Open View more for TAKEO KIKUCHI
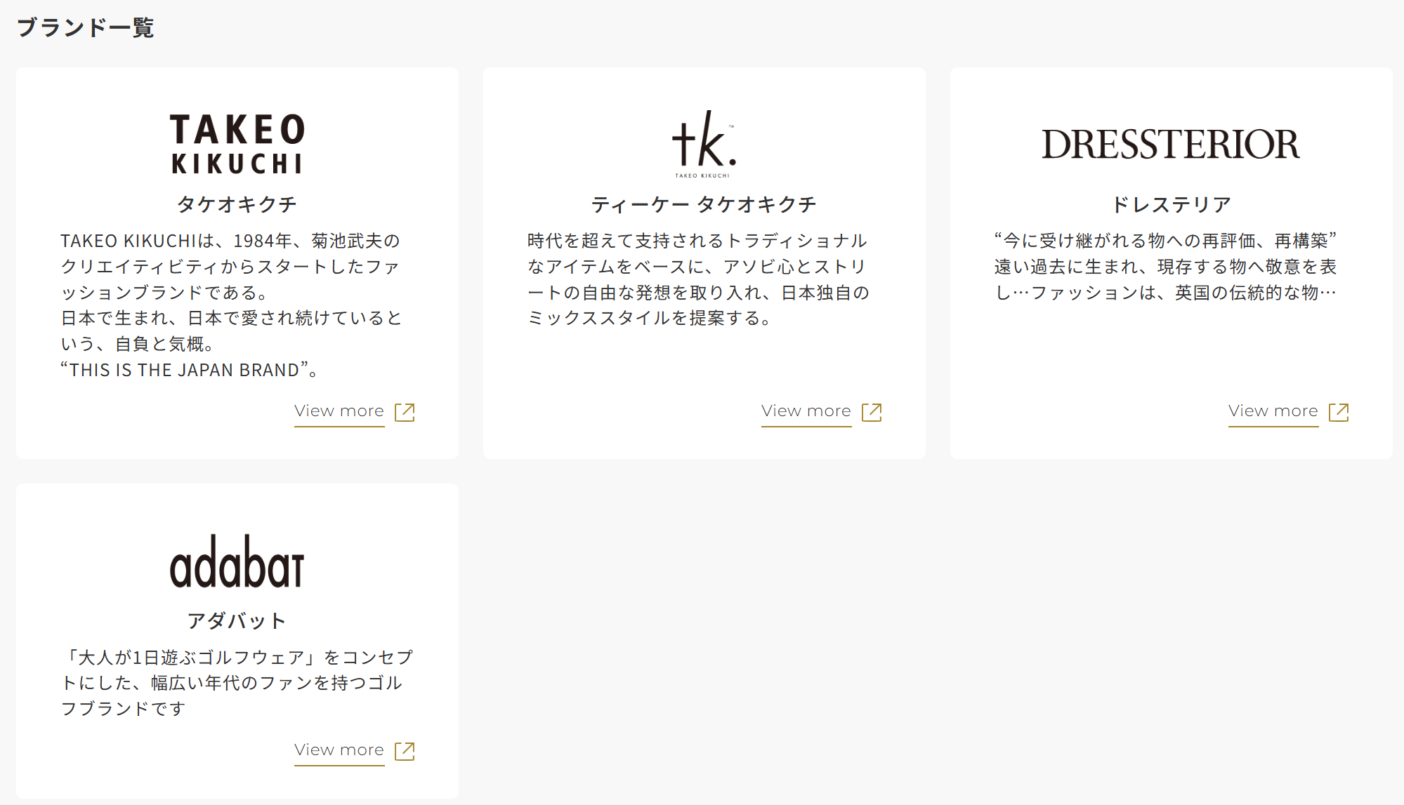 coord(339,411)
